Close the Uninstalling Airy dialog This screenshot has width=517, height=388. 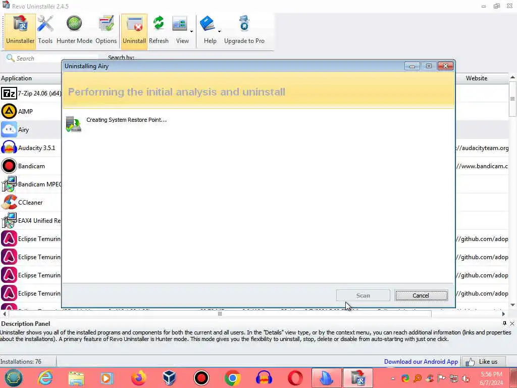(x=445, y=66)
